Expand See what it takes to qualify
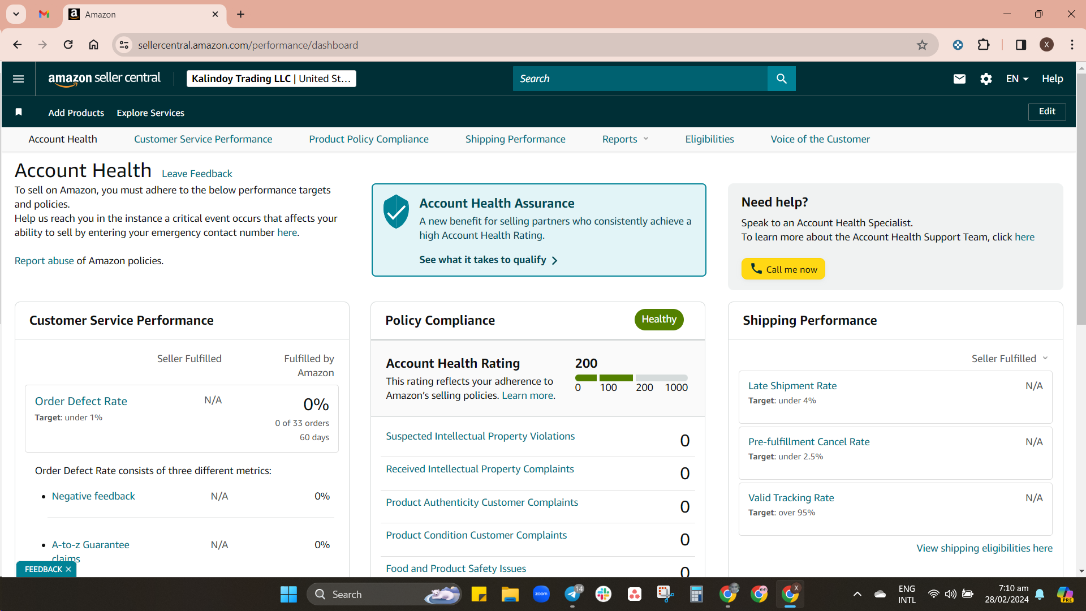The image size is (1086, 611). point(488,260)
